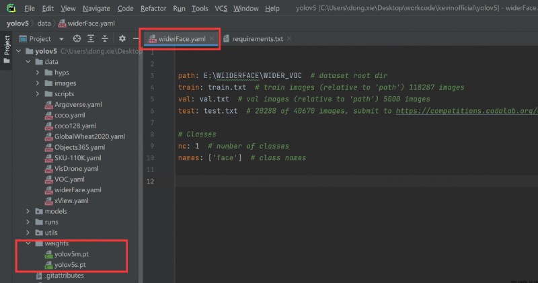Select xView.yaml file icon
Image resolution: width=538 pixels, height=283 pixels.
coord(48,201)
